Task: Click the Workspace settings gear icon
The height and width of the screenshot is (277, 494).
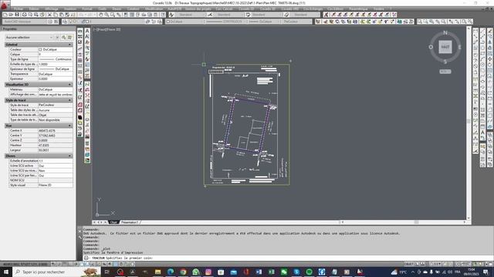Action: [x=50, y=22]
